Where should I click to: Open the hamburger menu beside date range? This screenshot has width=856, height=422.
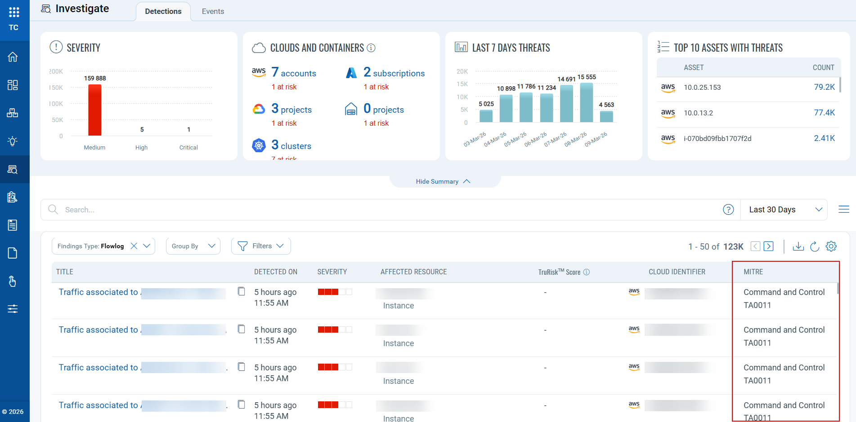click(x=844, y=210)
